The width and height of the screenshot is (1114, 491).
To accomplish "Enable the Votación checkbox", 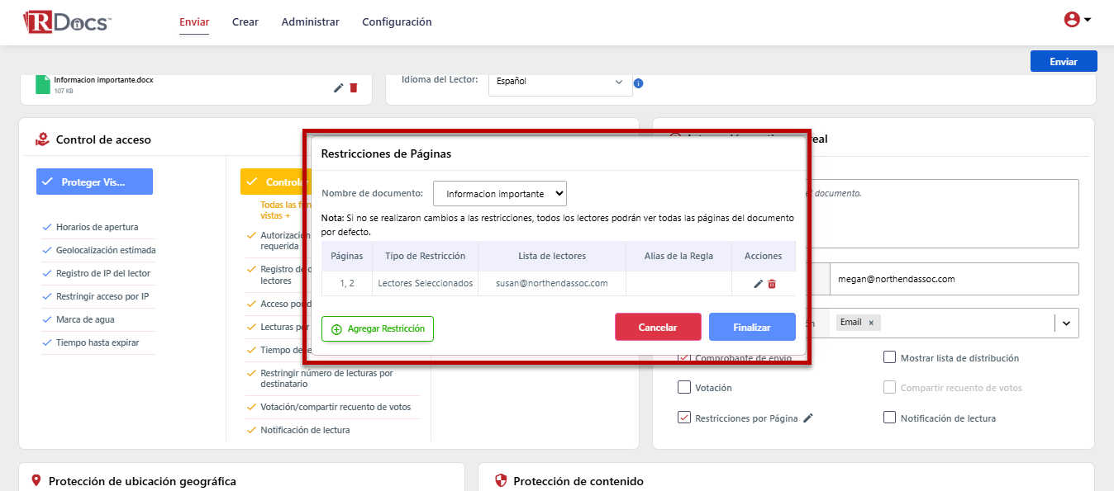I will point(684,387).
